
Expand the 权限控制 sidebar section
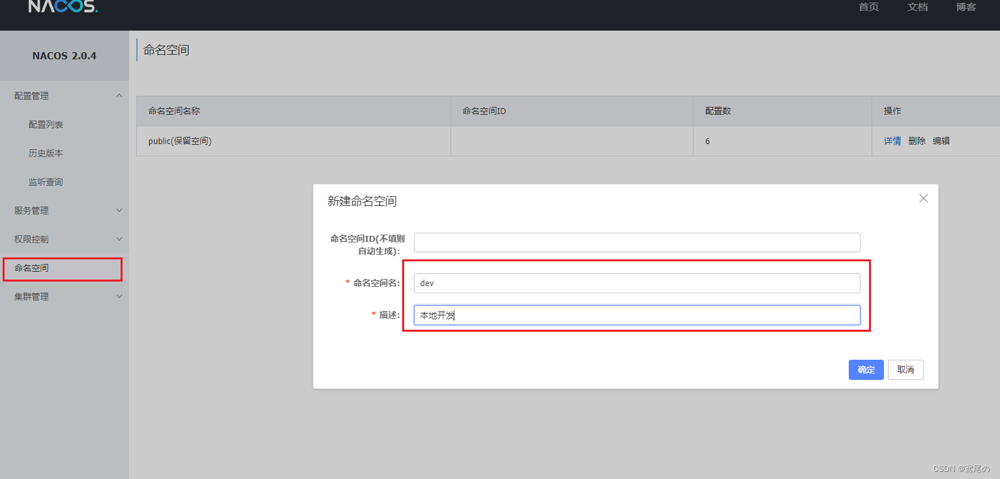pyautogui.click(x=65, y=239)
